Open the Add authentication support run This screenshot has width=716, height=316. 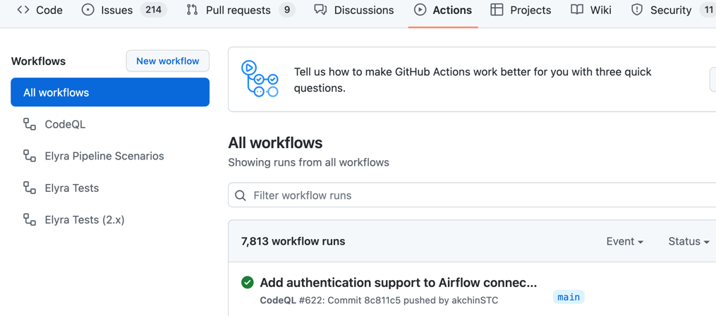[x=398, y=283]
